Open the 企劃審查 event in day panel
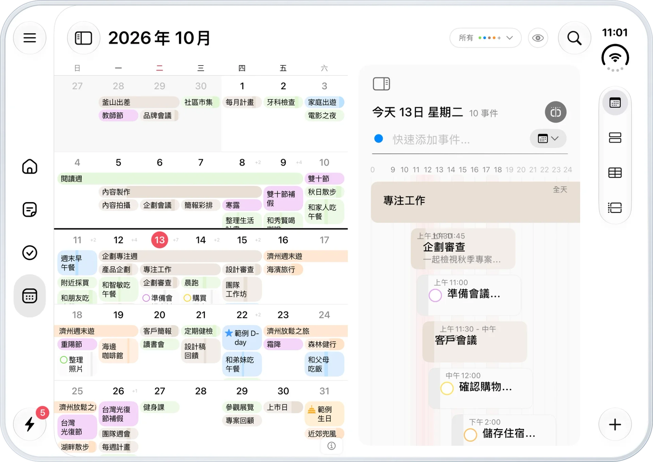The height and width of the screenshot is (462, 653). (463, 249)
